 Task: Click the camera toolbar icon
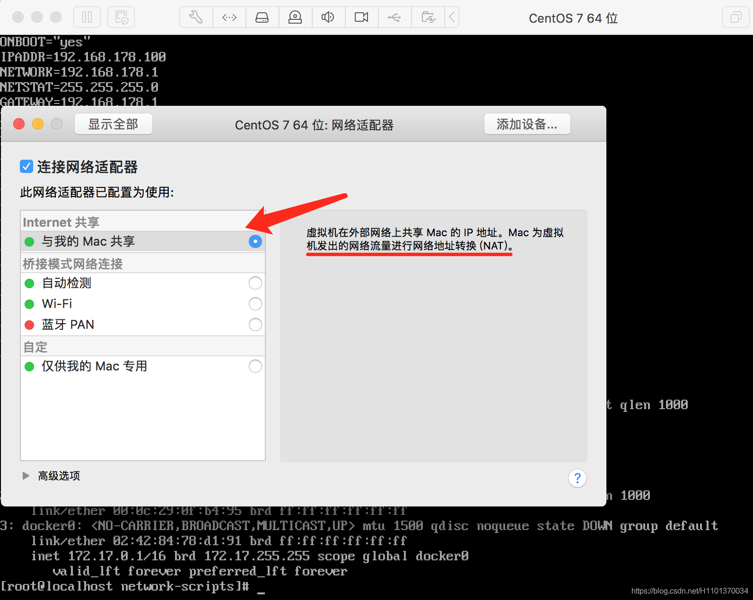(x=361, y=17)
